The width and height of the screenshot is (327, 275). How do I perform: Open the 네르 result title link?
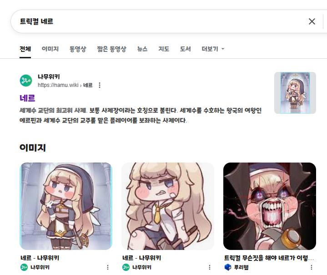pyautogui.click(x=27, y=98)
